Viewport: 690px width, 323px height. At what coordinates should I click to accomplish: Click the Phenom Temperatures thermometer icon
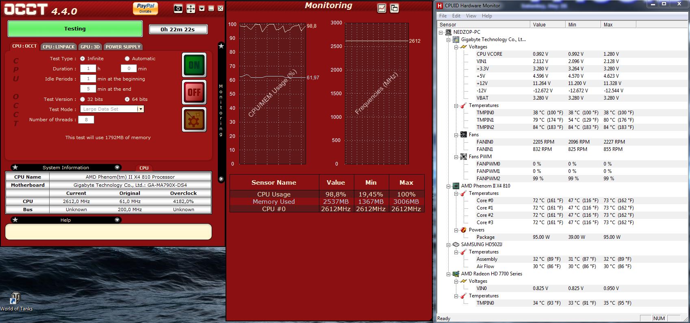[x=463, y=193]
